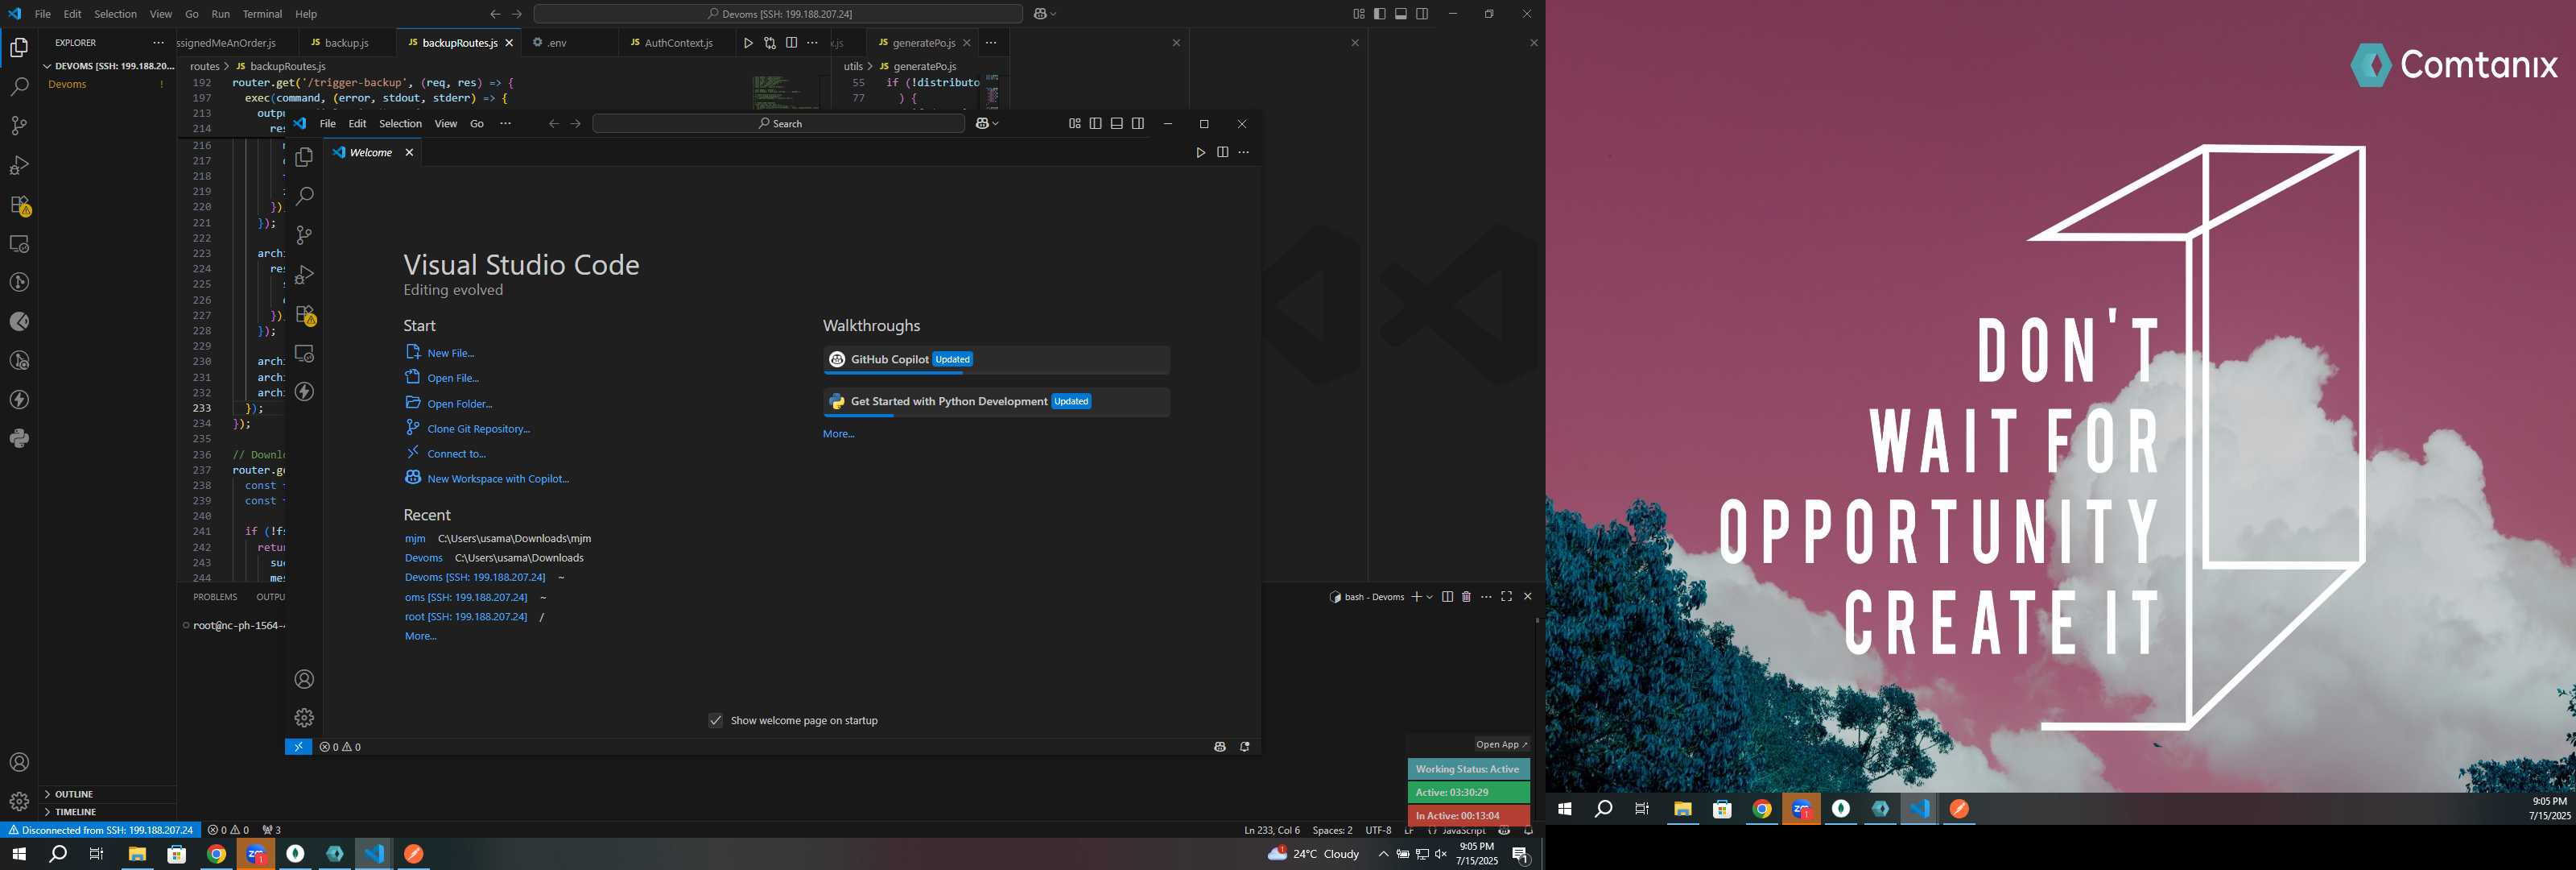Open File Explorer from left taskbar

(137, 854)
